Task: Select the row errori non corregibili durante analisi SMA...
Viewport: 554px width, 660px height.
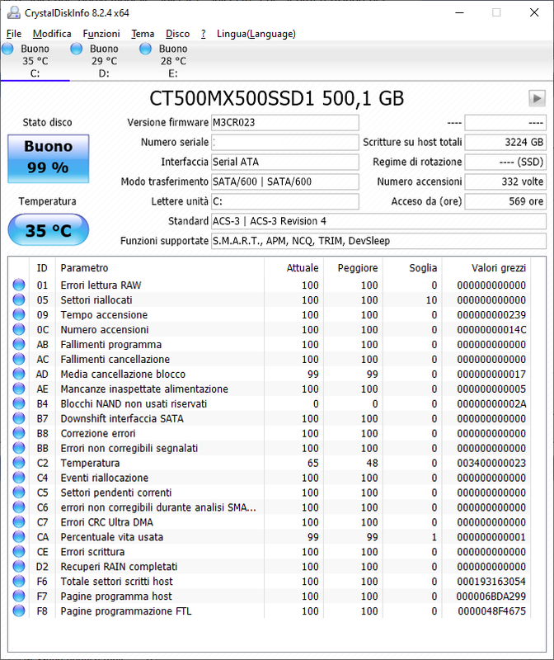Action: 271,507
